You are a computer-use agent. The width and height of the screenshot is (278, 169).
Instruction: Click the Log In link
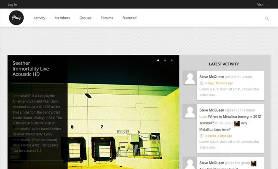click(12, 5)
